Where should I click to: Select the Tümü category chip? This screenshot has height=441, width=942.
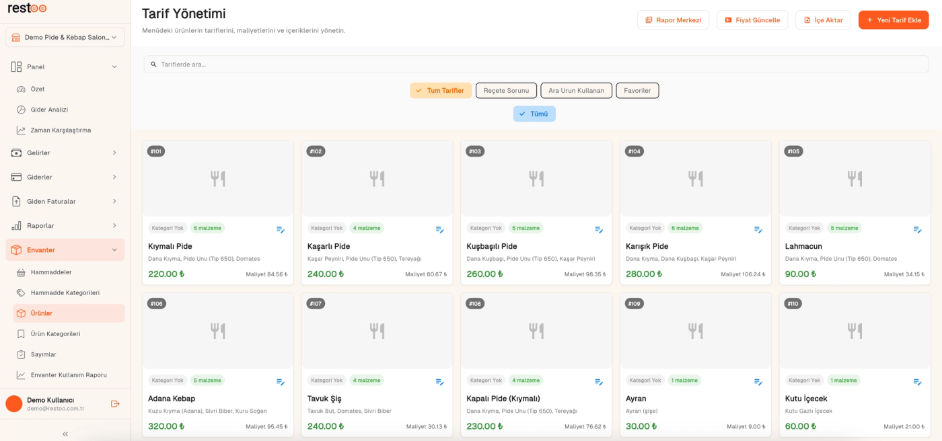pos(534,114)
